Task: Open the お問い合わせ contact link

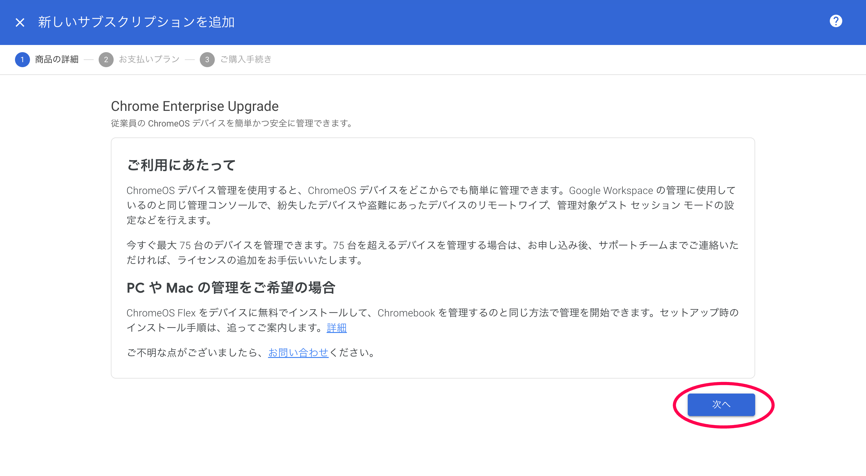Action: point(298,353)
